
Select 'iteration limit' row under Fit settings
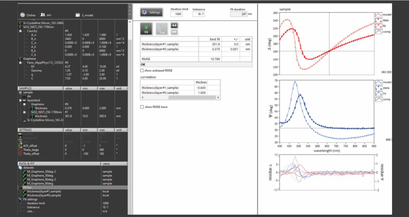coord(73,203)
